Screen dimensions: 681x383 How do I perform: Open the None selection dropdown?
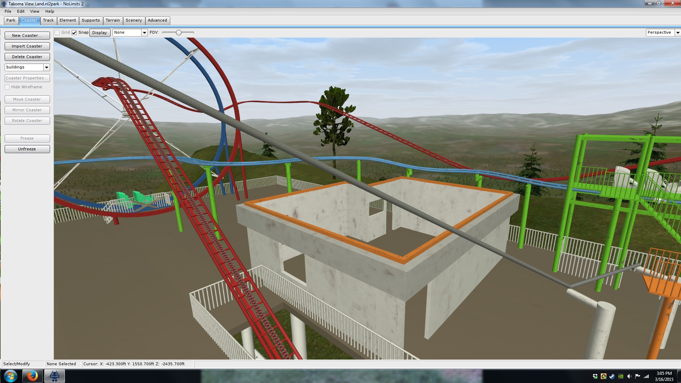(x=144, y=33)
